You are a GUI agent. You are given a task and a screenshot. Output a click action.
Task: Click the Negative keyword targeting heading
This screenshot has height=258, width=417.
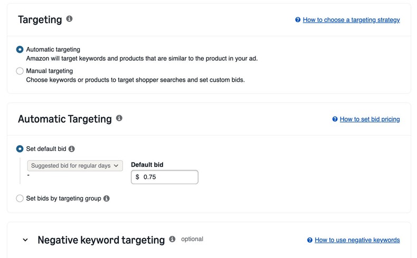tap(101, 240)
